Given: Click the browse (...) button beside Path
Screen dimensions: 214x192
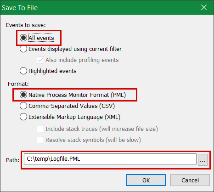Looking at the screenshot, I should pyautogui.click(x=203, y=160).
